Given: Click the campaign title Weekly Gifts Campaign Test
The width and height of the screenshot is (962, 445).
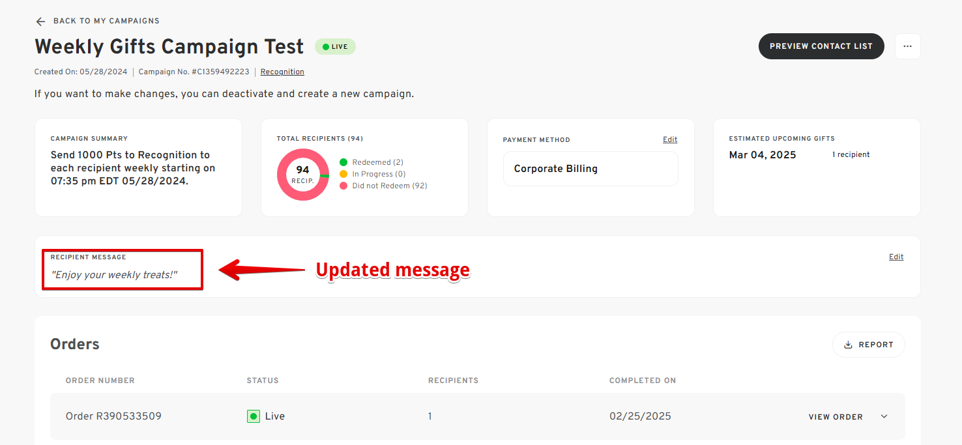Looking at the screenshot, I should point(169,47).
